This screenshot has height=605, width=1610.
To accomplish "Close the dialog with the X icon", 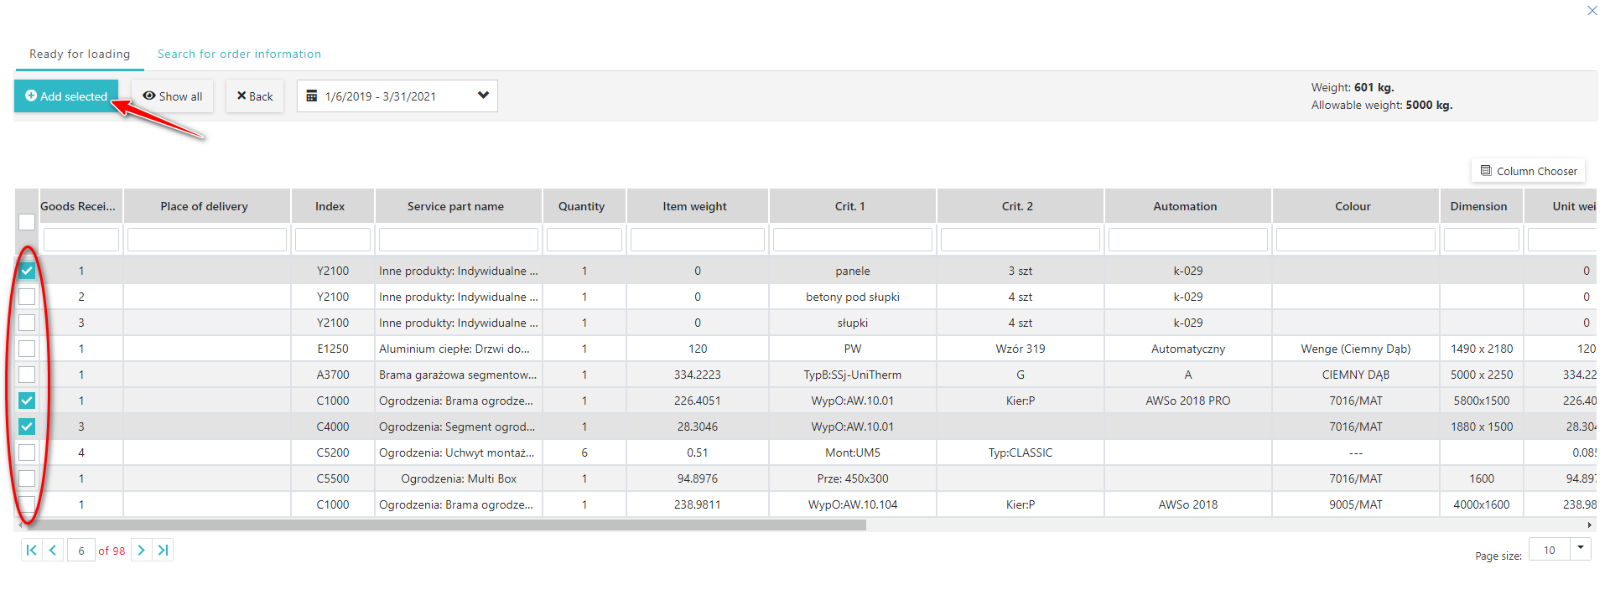I will coord(1592,11).
